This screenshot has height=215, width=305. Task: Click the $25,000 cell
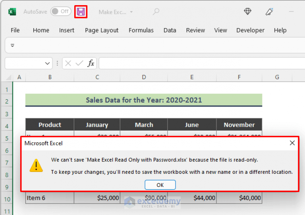click(97, 198)
